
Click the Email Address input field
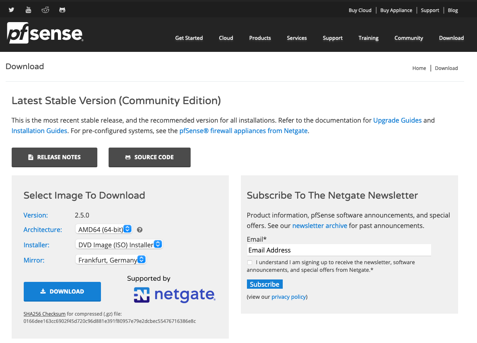(x=339, y=250)
